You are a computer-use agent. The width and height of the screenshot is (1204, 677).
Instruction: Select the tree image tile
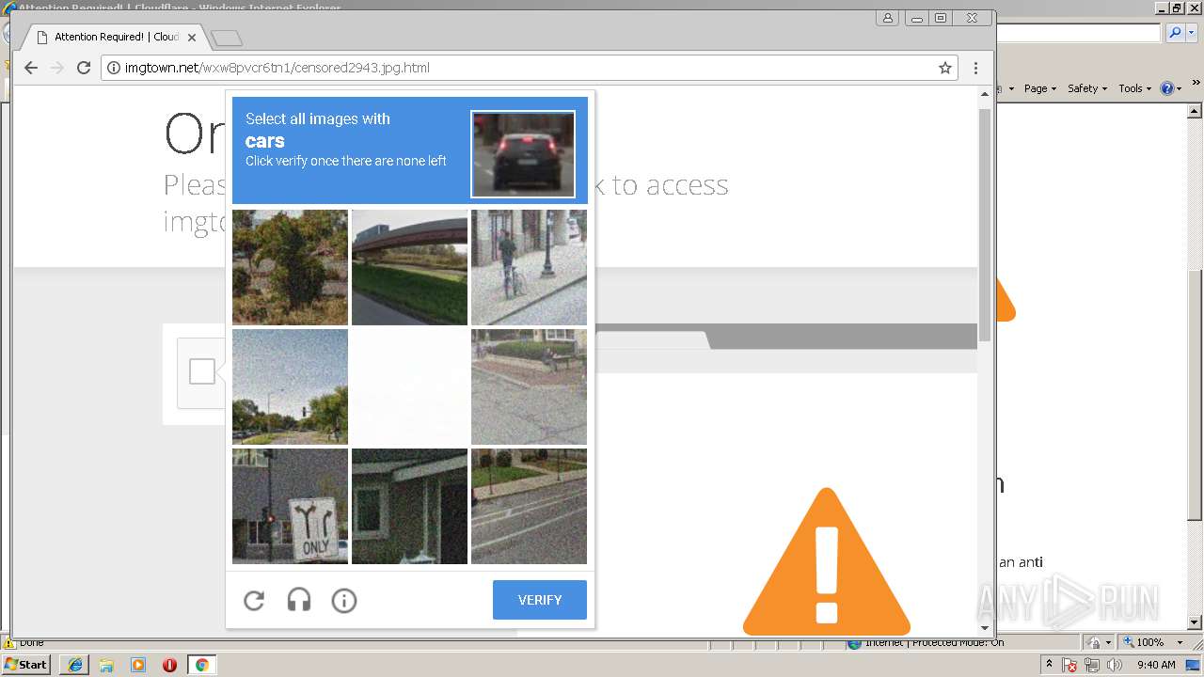coord(290,267)
